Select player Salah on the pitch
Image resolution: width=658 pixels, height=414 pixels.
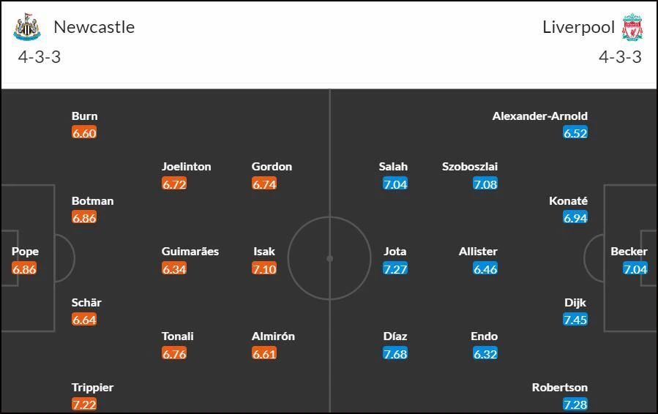(393, 167)
